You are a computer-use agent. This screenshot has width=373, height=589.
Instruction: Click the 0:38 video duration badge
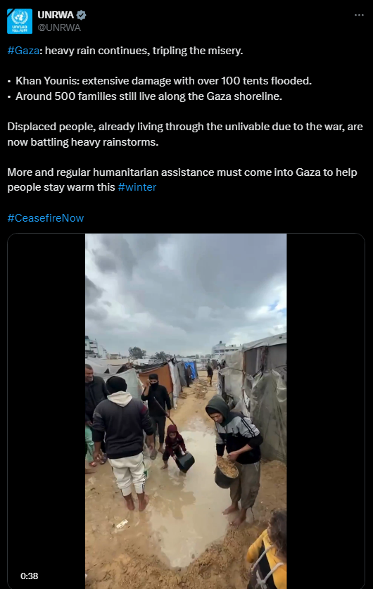coord(30,576)
